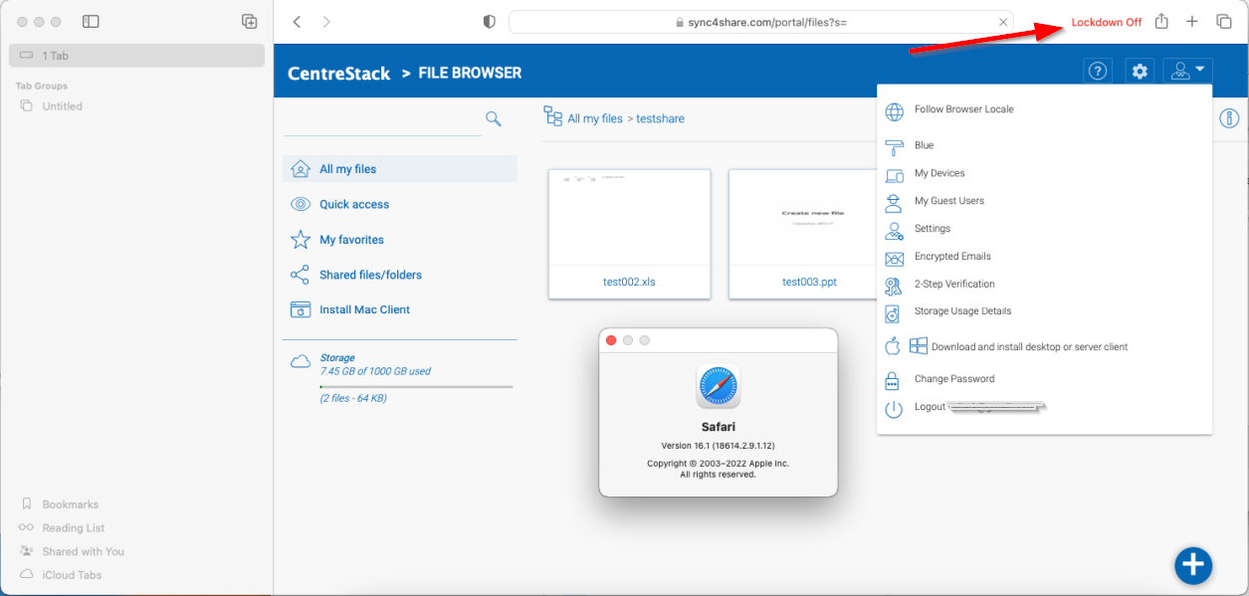Open the info icon at right edge
The width and height of the screenshot is (1249, 596).
pyautogui.click(x=1230, y=119)
